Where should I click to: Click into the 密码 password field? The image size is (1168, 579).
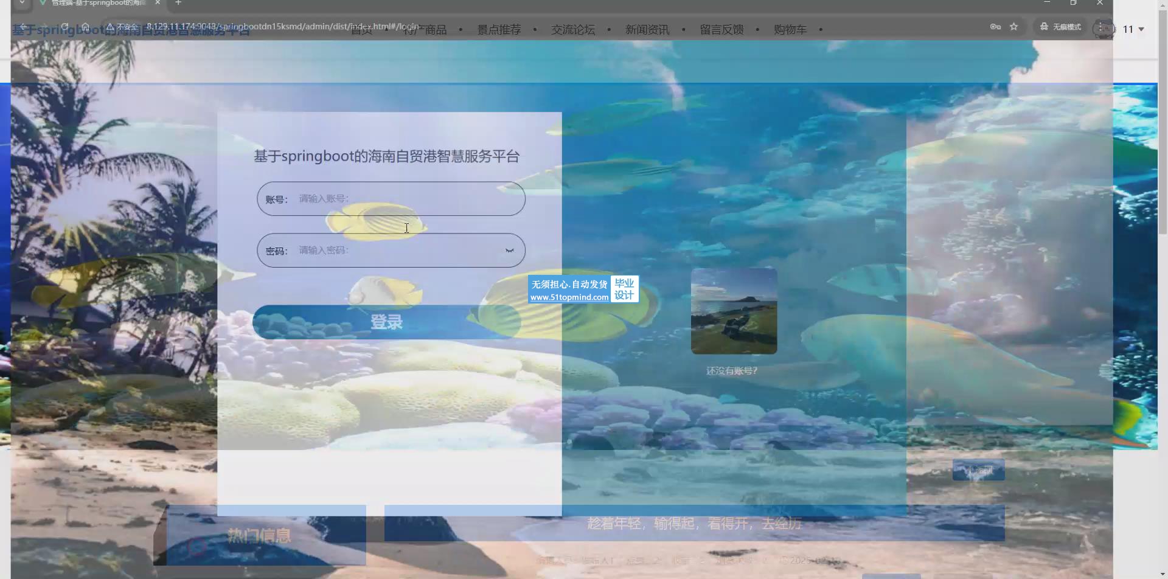(x=395, y=251)
